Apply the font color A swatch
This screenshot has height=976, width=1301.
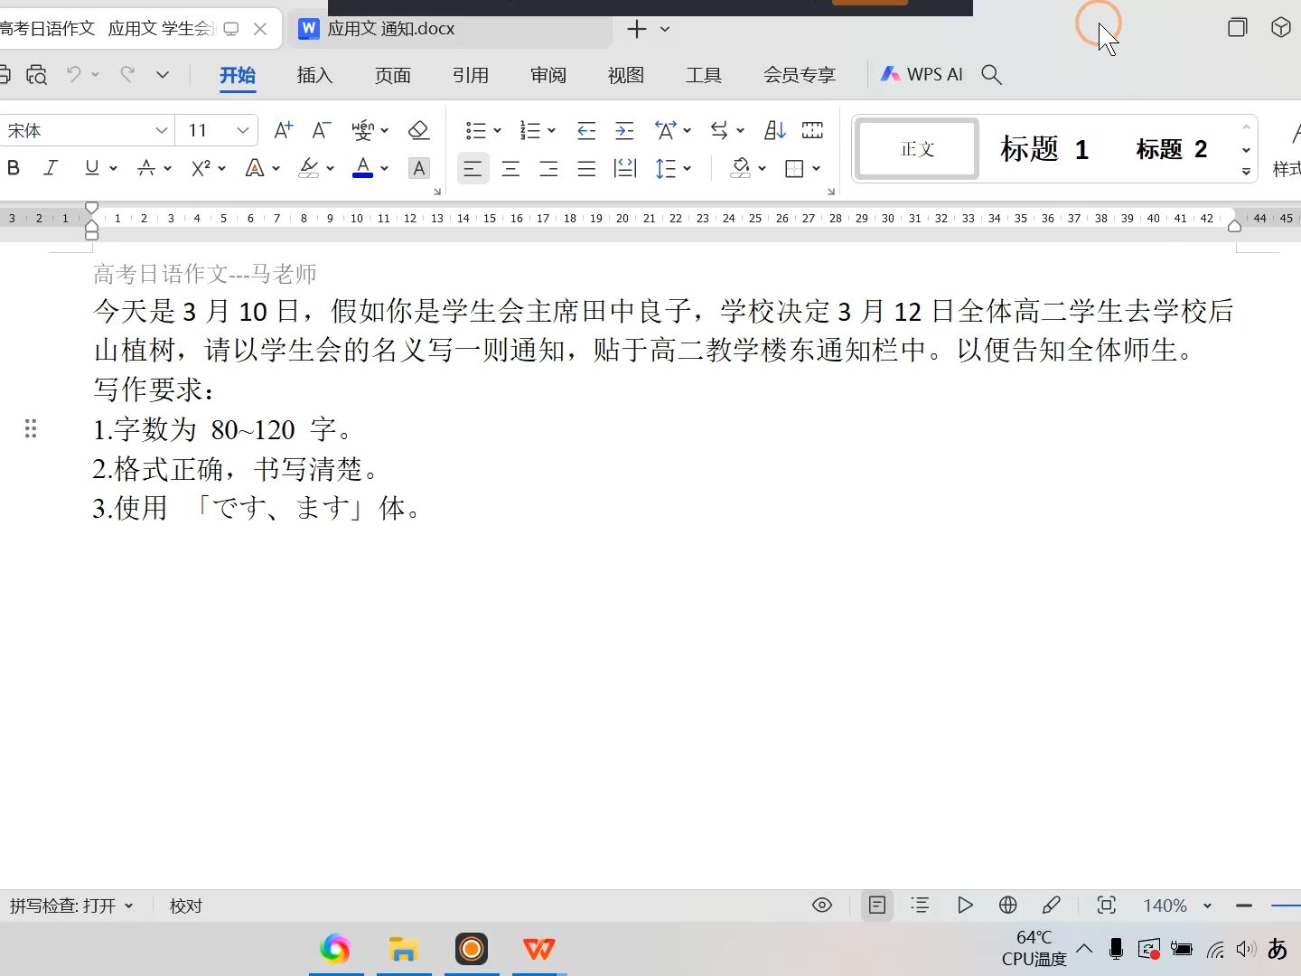362,168
